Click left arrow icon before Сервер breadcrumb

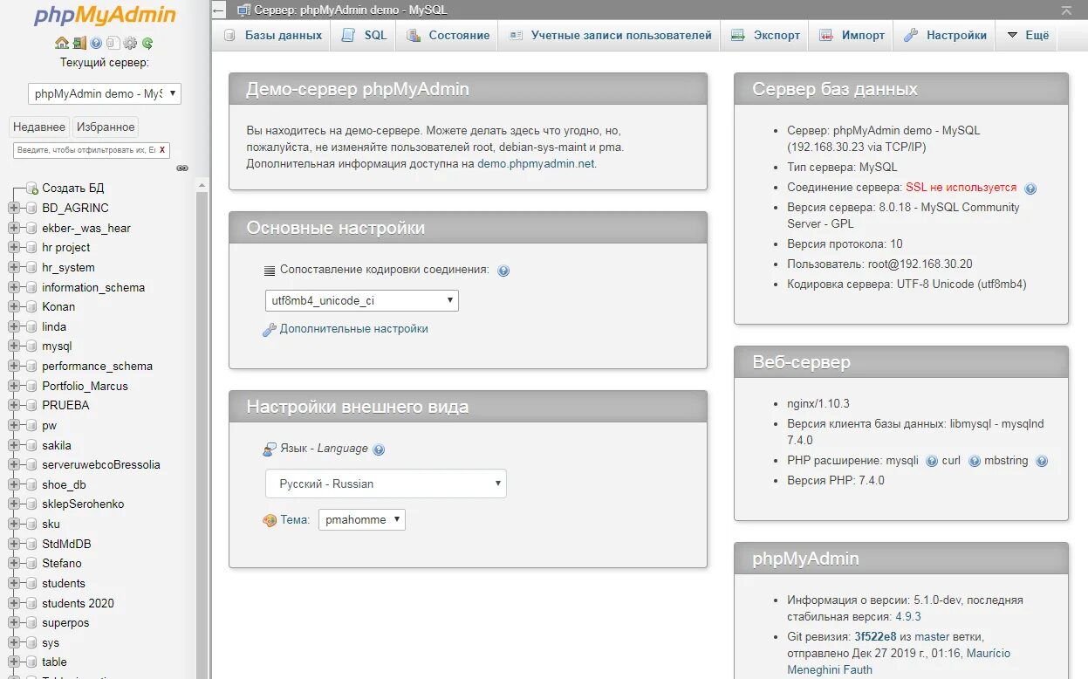219,10
